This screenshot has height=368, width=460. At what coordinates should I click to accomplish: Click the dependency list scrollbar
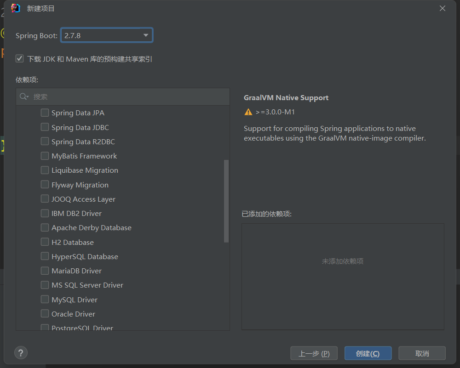226,201
